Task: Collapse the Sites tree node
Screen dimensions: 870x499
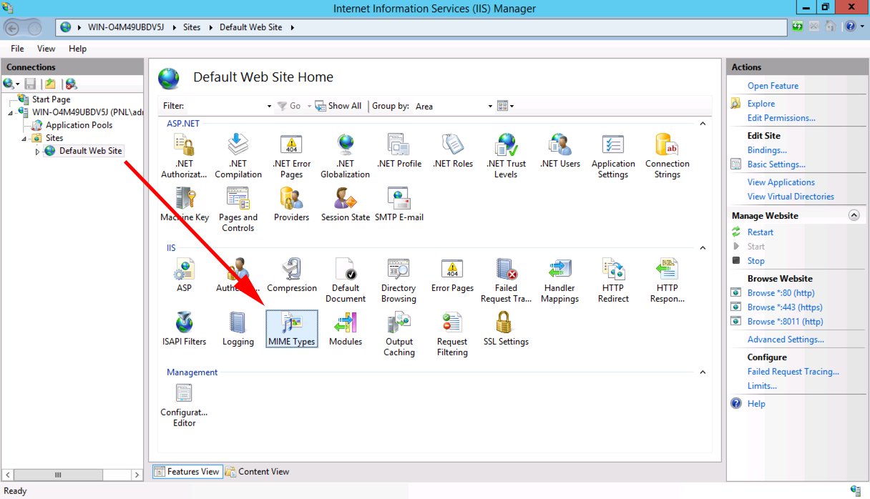Action: (x=24, y=139)
